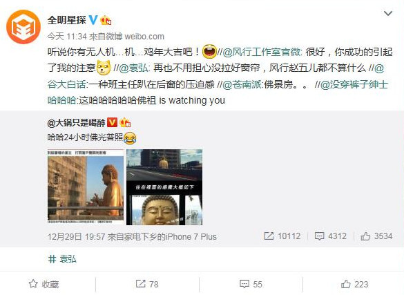Repost the original post with 10112 shares
This screenshot has height=295, width=404.
click(x=282, y=236)
